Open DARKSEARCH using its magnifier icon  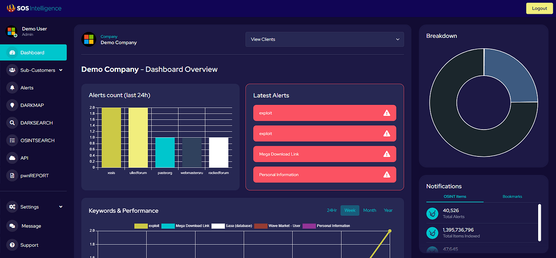pos(12,123)
